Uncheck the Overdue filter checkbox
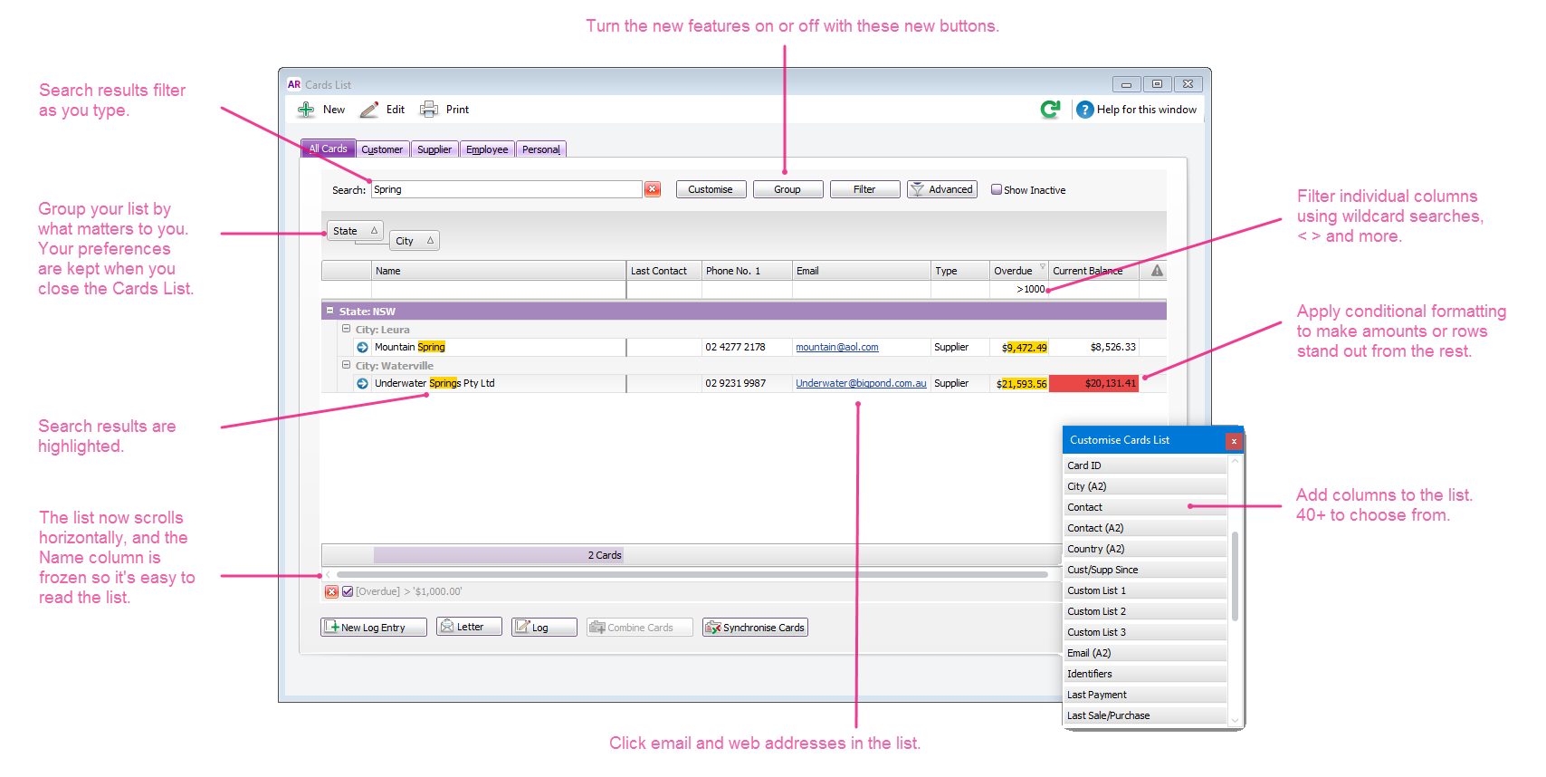Viewport: 1546px width, 777px height. click(348, 592)
